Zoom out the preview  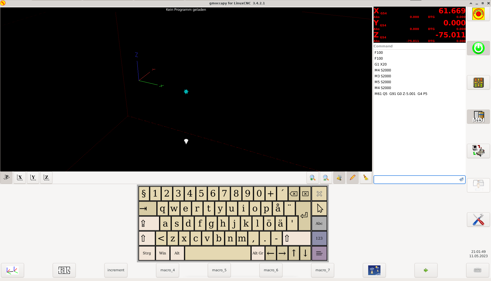[x=326, y=178]
